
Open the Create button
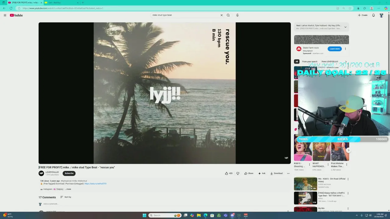click(363, 15)
